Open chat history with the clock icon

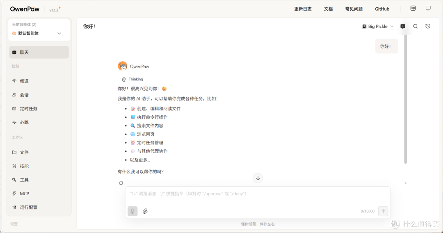428,26
